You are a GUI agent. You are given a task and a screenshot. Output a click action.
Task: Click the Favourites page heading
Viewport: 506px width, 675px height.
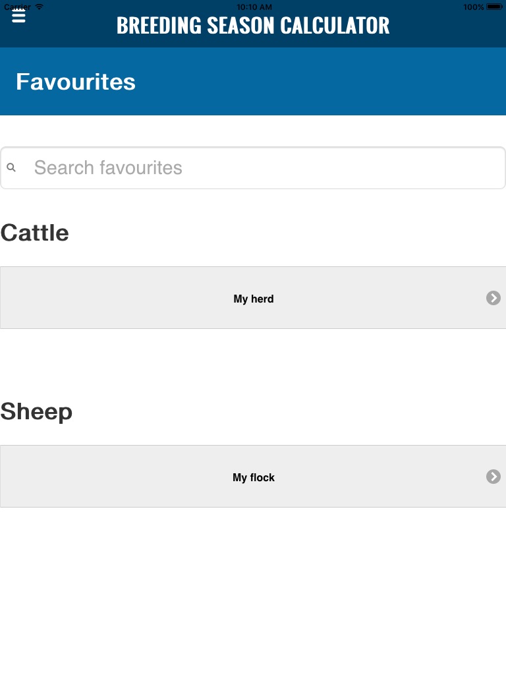76,82
